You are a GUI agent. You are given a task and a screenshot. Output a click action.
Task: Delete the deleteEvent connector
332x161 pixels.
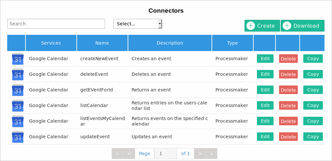click(288, 74)
